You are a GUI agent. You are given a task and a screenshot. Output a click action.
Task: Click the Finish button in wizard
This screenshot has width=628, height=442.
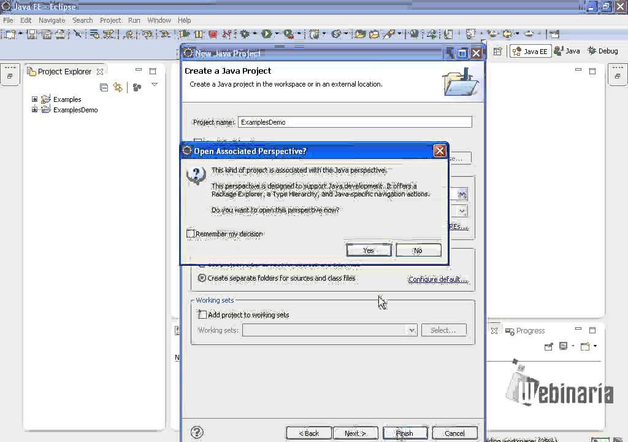pyautogui.click(x=405, y=433)
